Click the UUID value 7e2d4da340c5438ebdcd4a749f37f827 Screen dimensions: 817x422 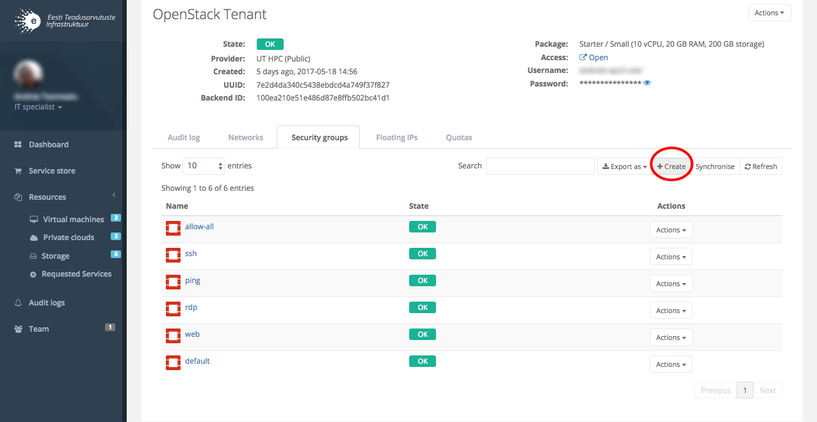click(323, 85)
